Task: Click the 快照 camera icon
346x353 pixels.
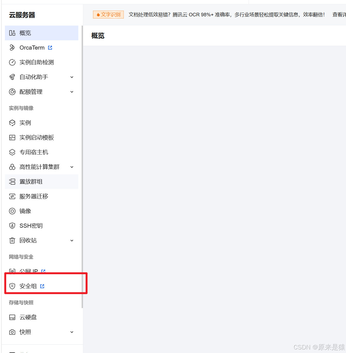Action: coord(12,332)
